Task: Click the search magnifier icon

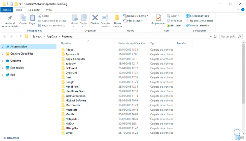Action: (239, 37)
